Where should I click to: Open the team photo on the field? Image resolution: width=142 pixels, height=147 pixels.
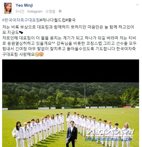click(70, 115)
